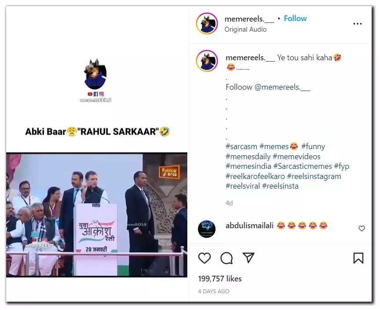Like the post with the heart icon
This screenshot has width=380, height=310.
click(205, 258)
